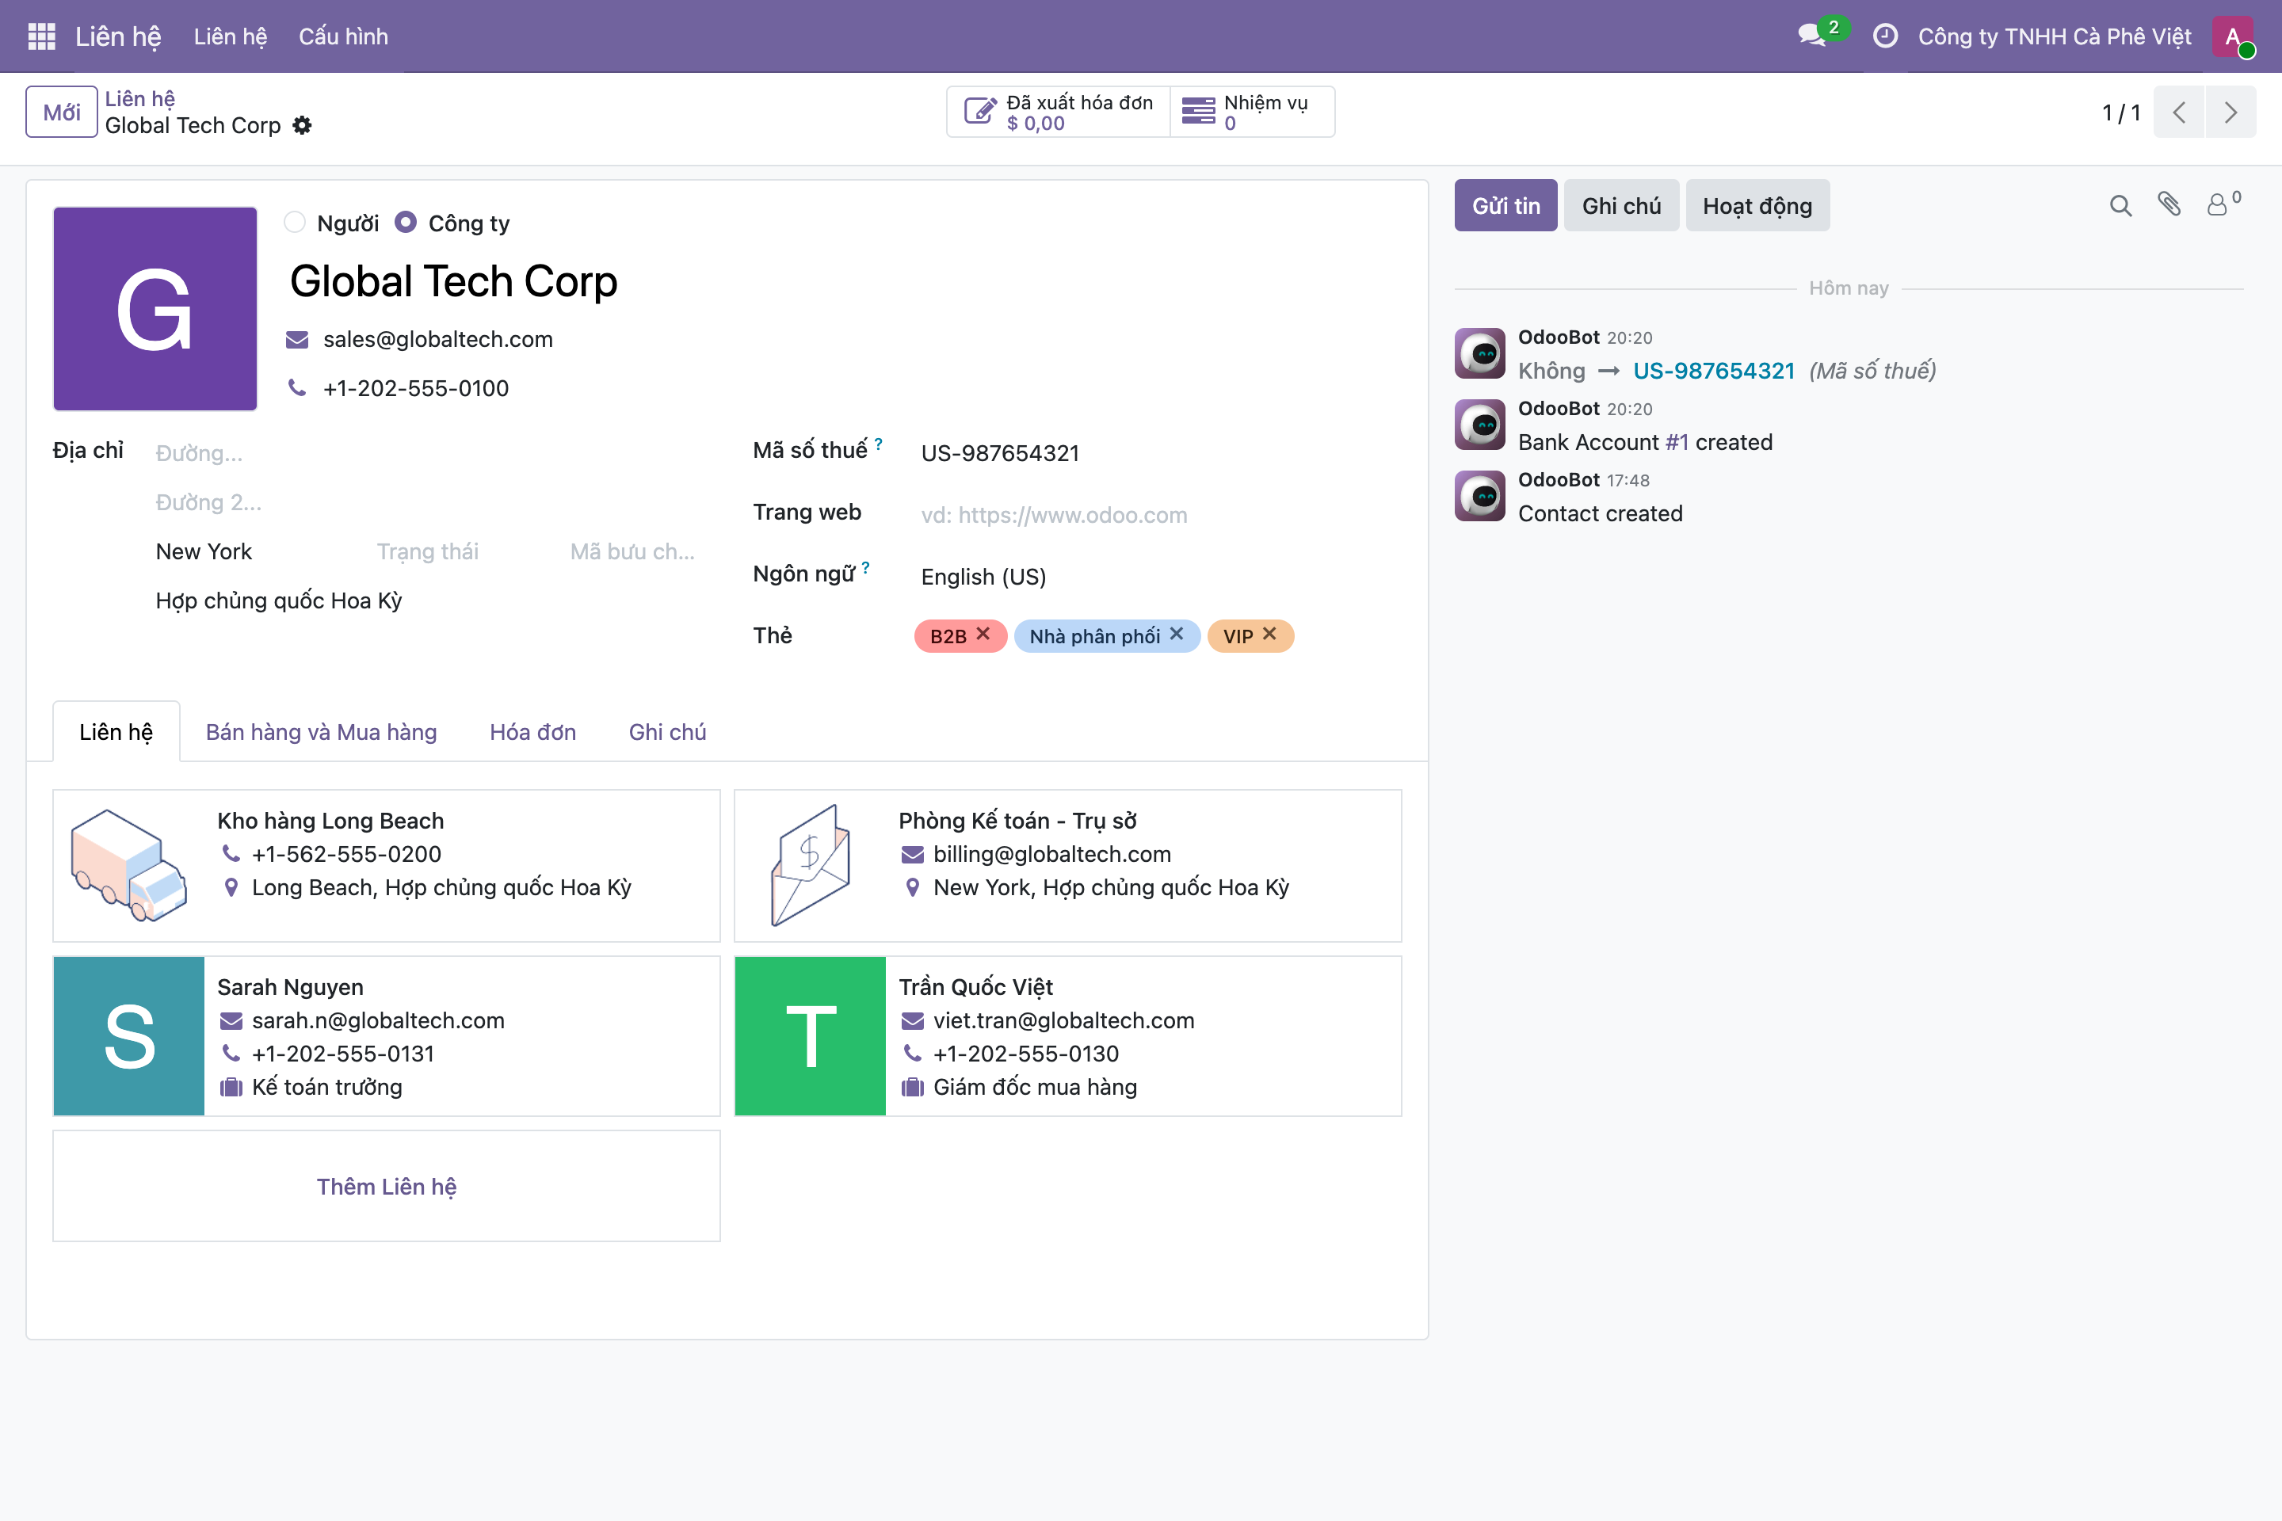Go back via the Liên hệ breadcrumb link

(139, 99)
